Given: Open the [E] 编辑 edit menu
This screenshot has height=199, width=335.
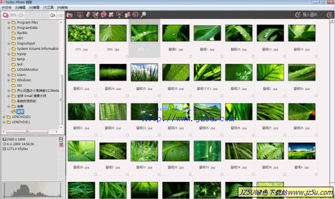Looking at the screenshot, I should (x=20, y=8).
